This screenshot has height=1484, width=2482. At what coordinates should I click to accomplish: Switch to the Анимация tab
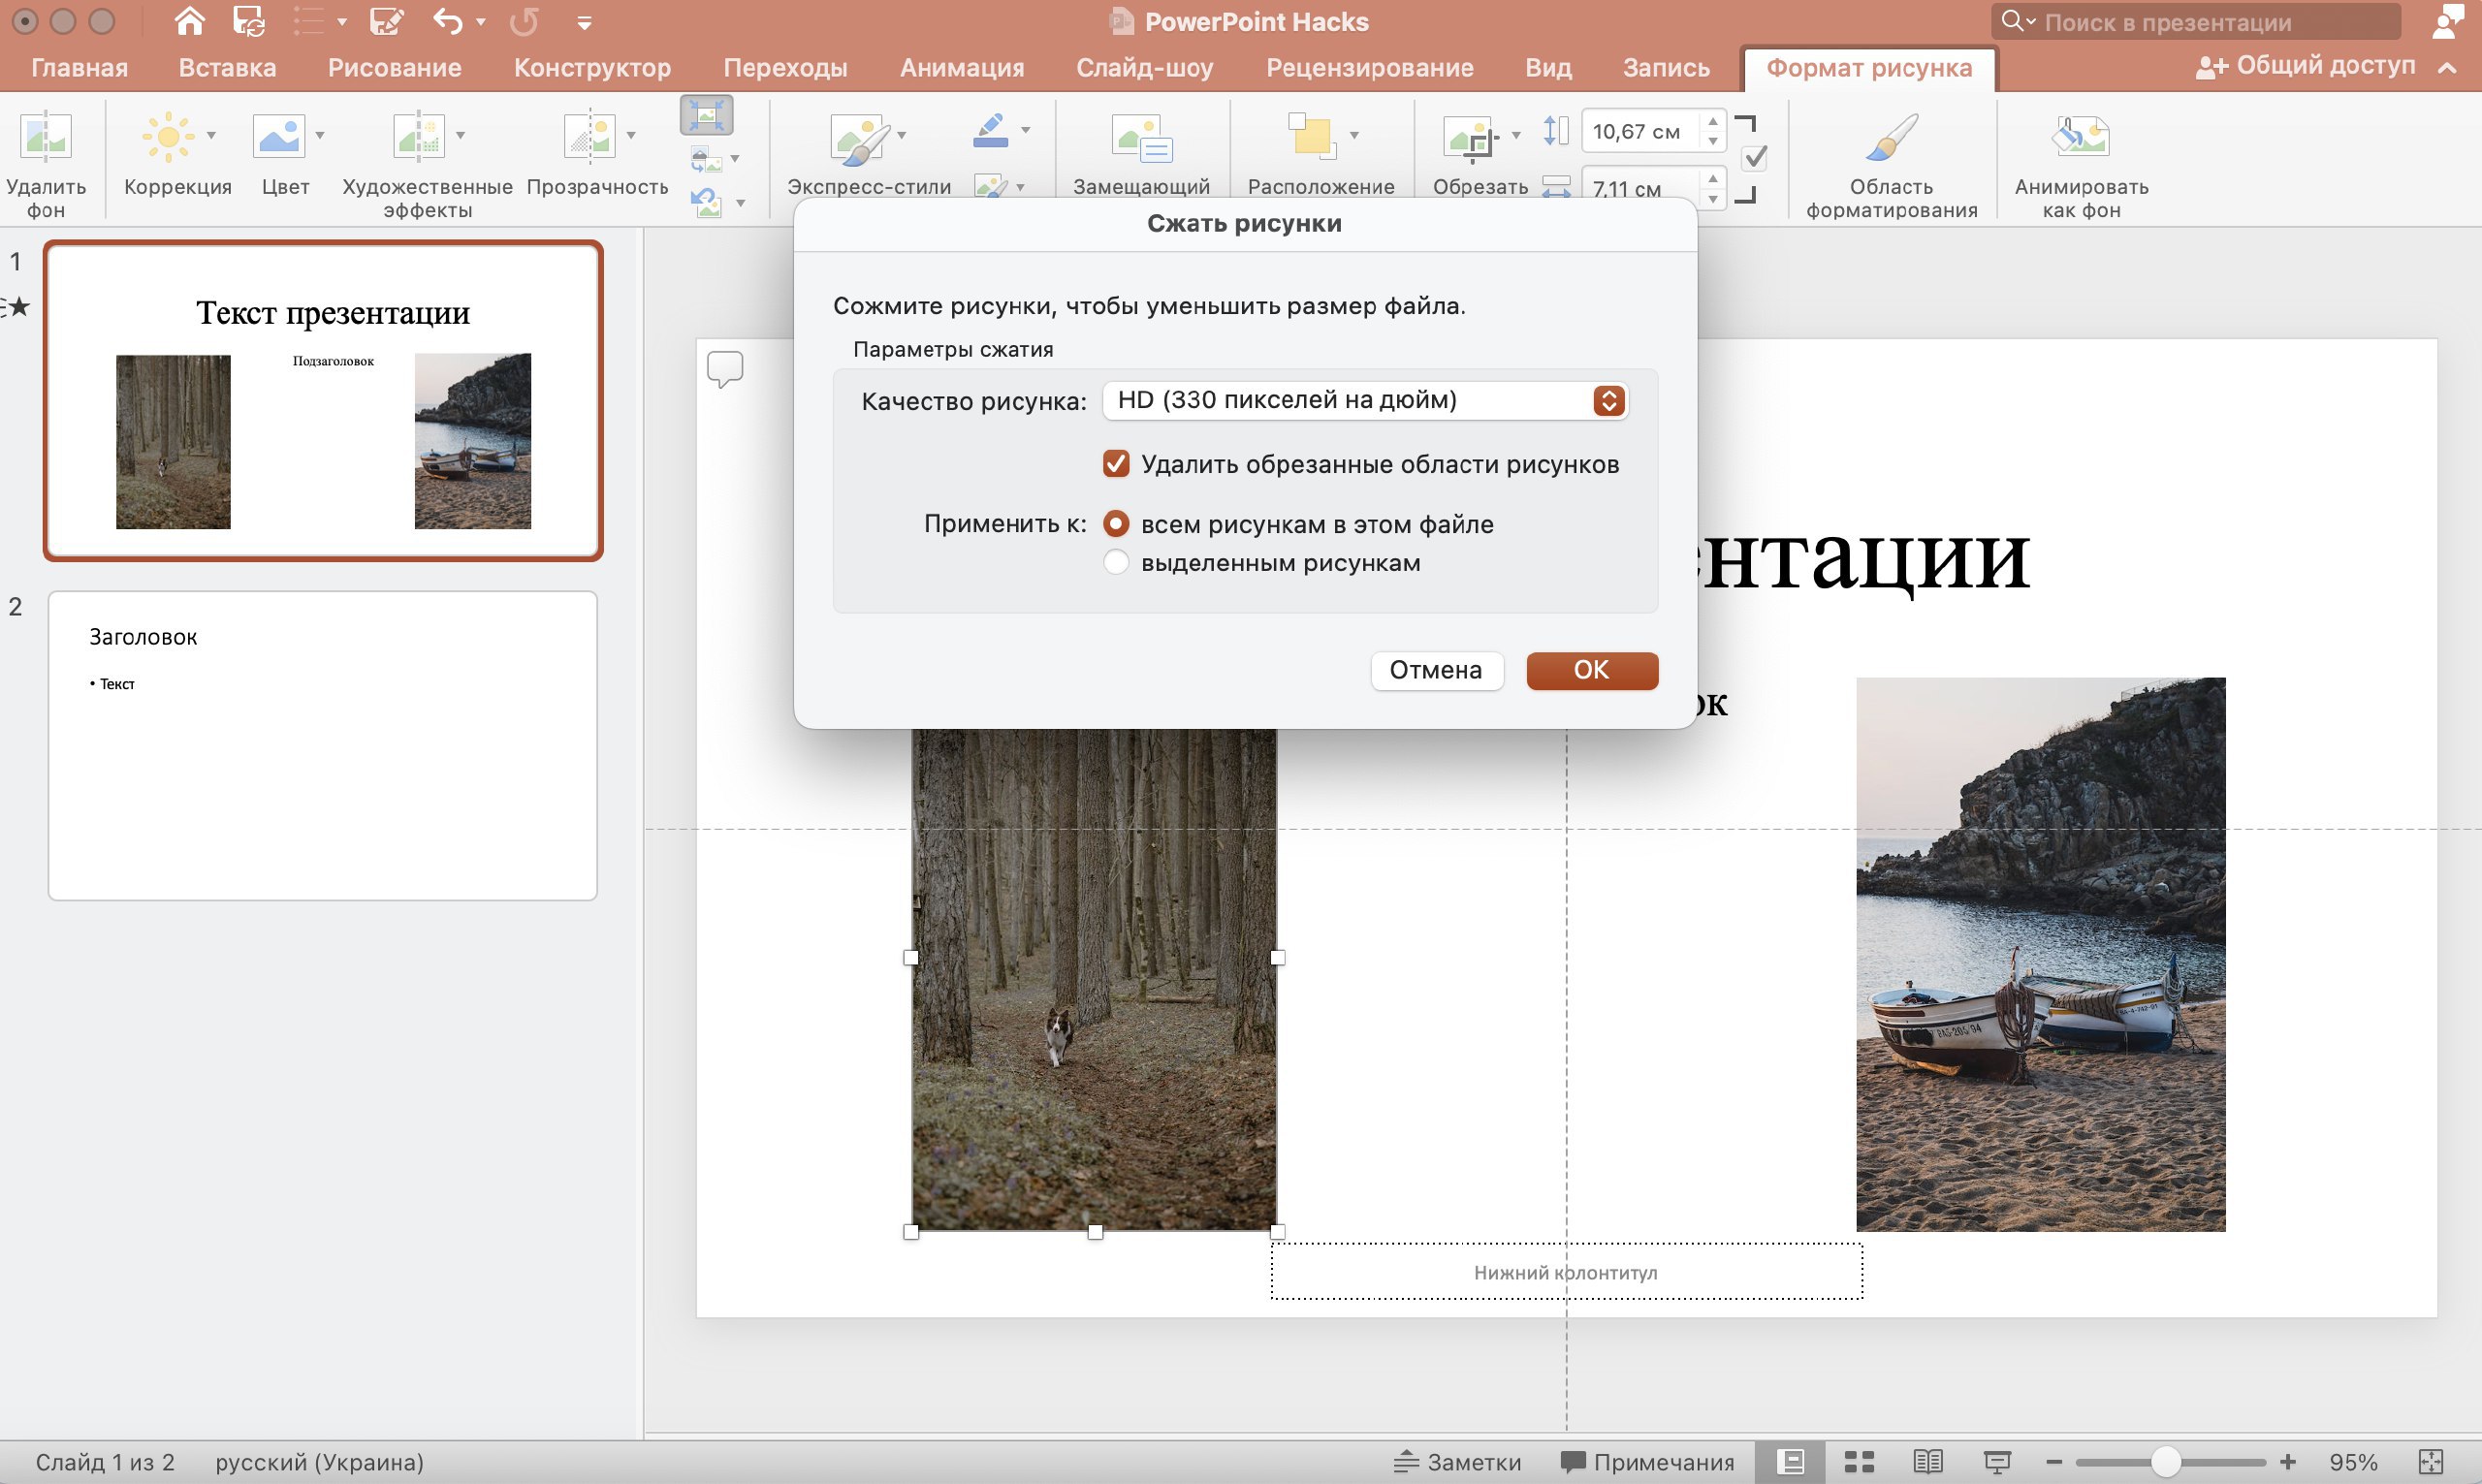click(961, 68)
